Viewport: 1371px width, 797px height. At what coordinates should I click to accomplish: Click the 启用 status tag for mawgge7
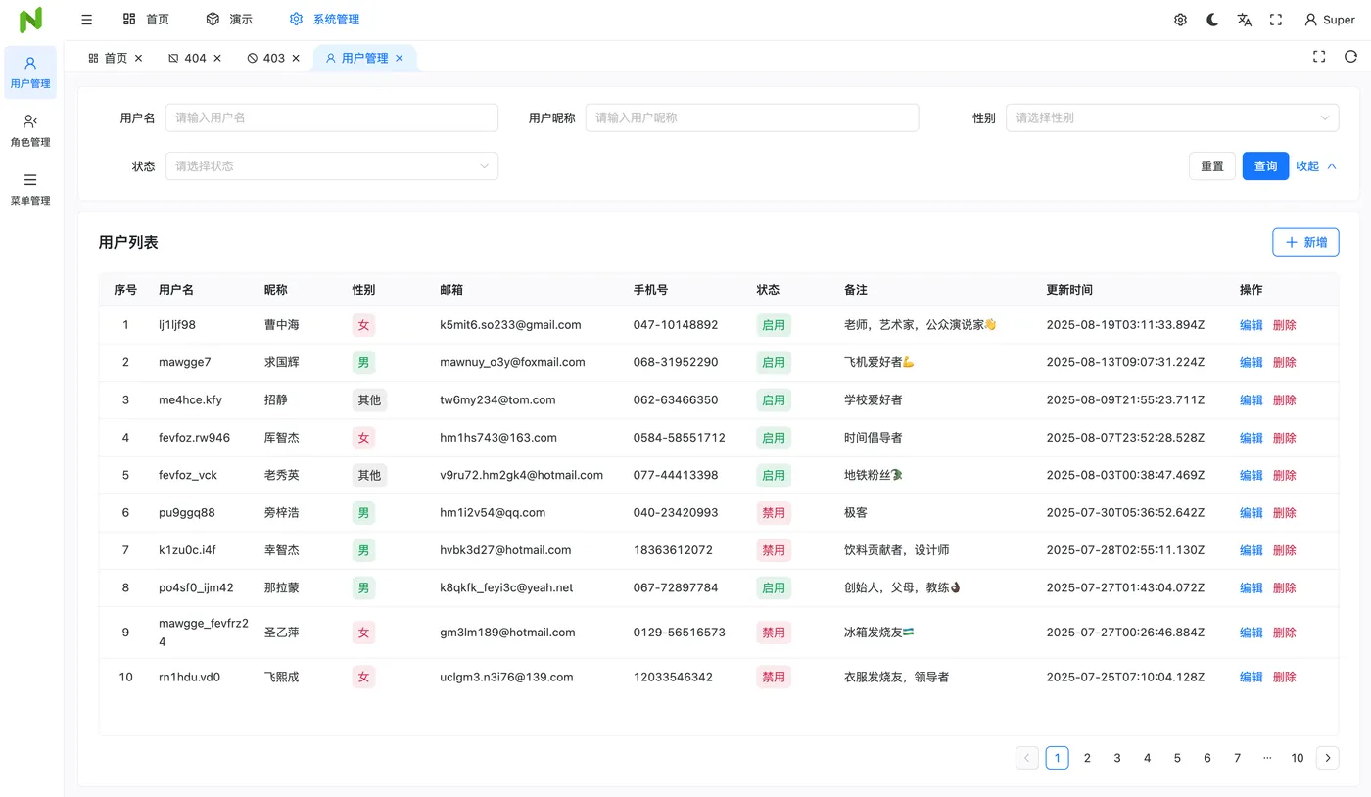774,362
